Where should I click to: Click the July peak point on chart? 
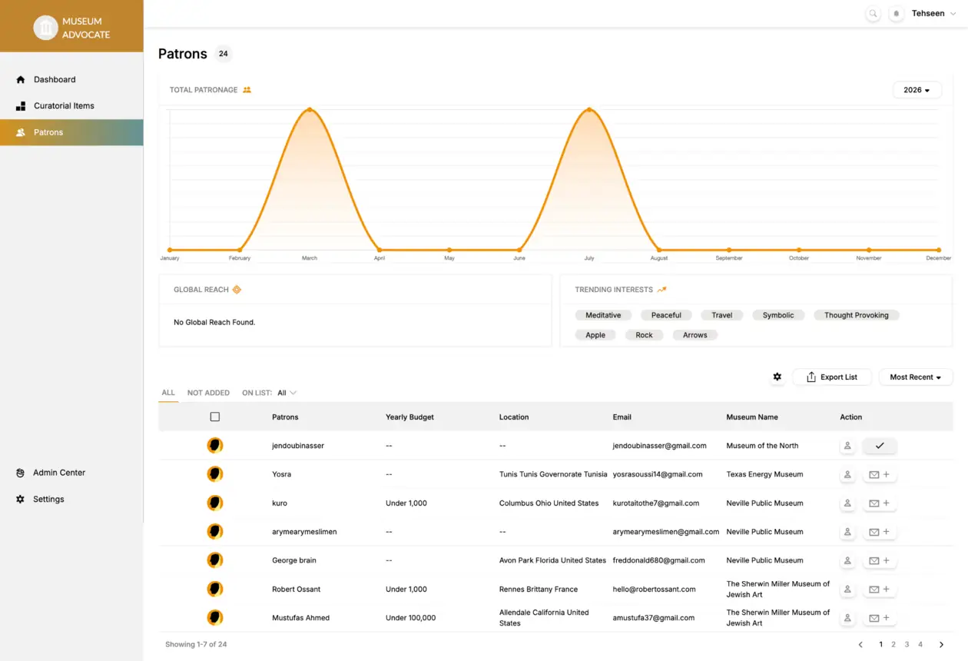coord(589,110)
